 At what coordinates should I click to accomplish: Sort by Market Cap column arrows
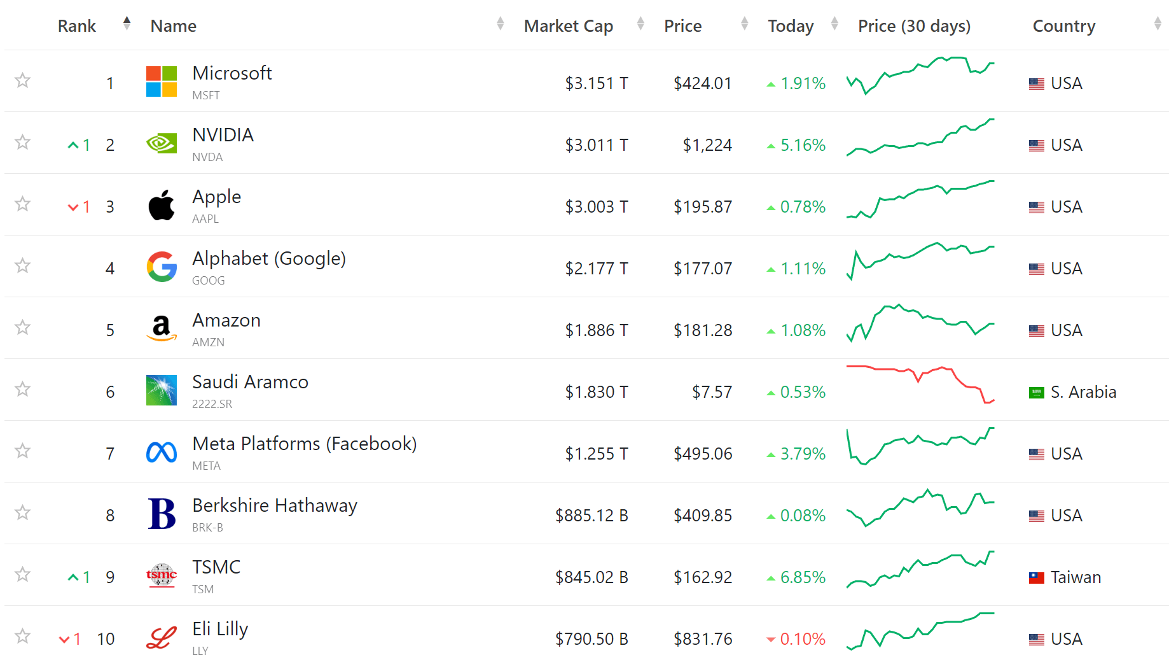pyautogui.click(x=640, y=24)
